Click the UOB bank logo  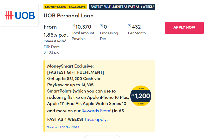20,15
